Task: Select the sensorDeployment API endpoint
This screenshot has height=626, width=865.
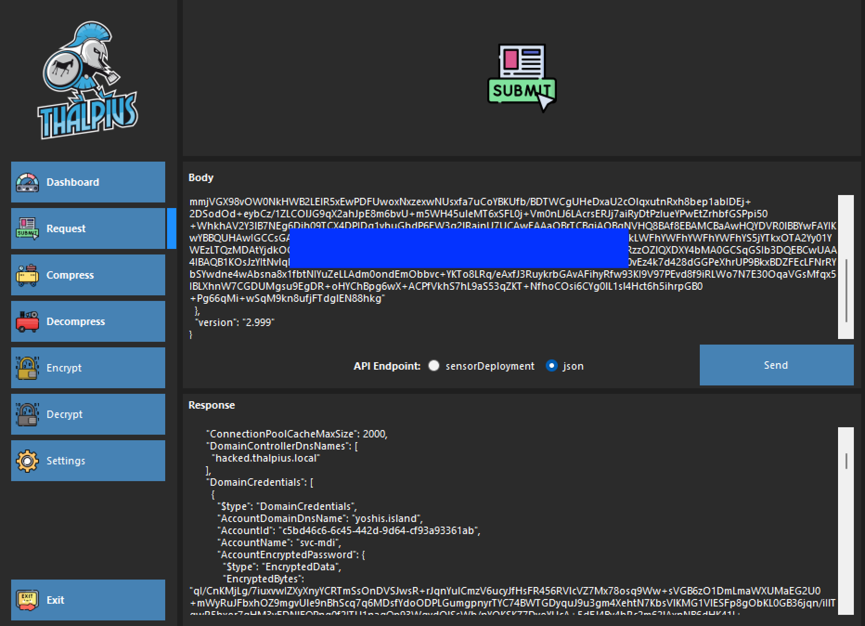Action: (434, 366)
